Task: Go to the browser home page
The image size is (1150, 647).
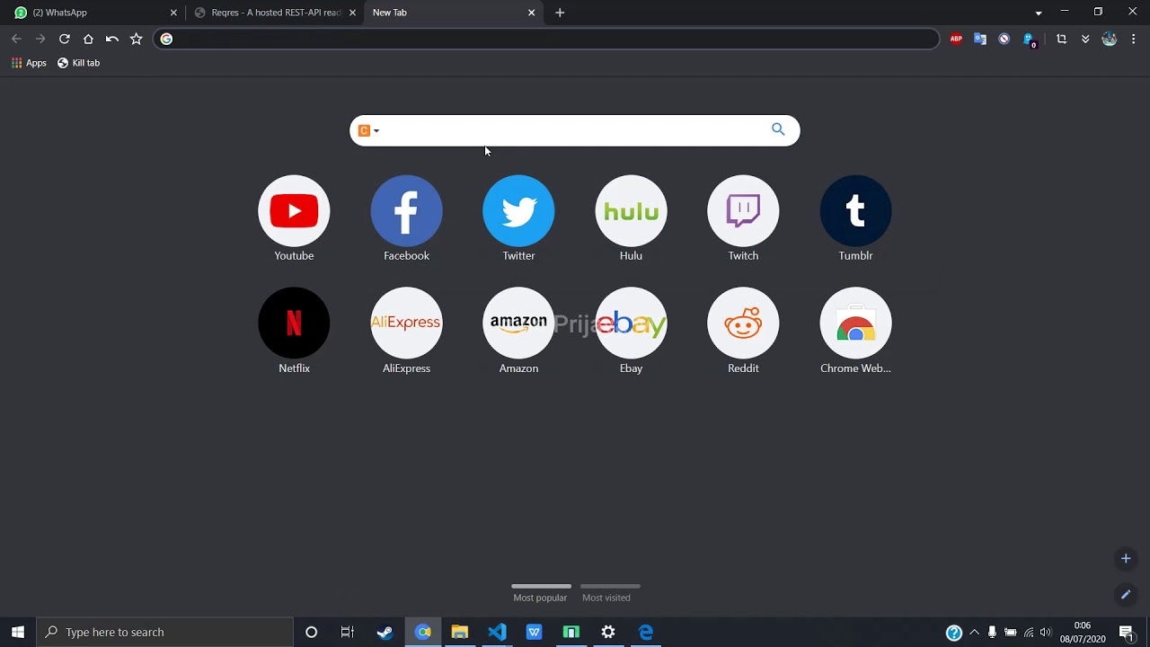Action: [88, 39]
